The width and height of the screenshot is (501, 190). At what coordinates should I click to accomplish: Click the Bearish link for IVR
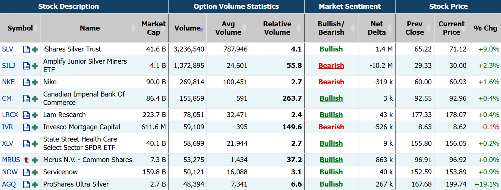[331, 127]
